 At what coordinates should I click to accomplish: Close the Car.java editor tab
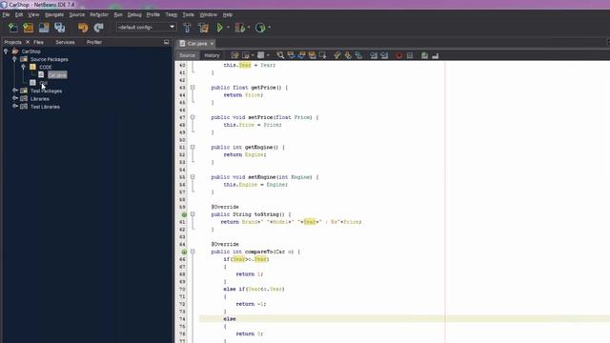tap(212, 44)
